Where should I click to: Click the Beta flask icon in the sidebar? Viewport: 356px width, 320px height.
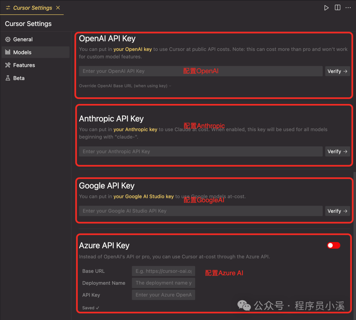coord(8,78)
